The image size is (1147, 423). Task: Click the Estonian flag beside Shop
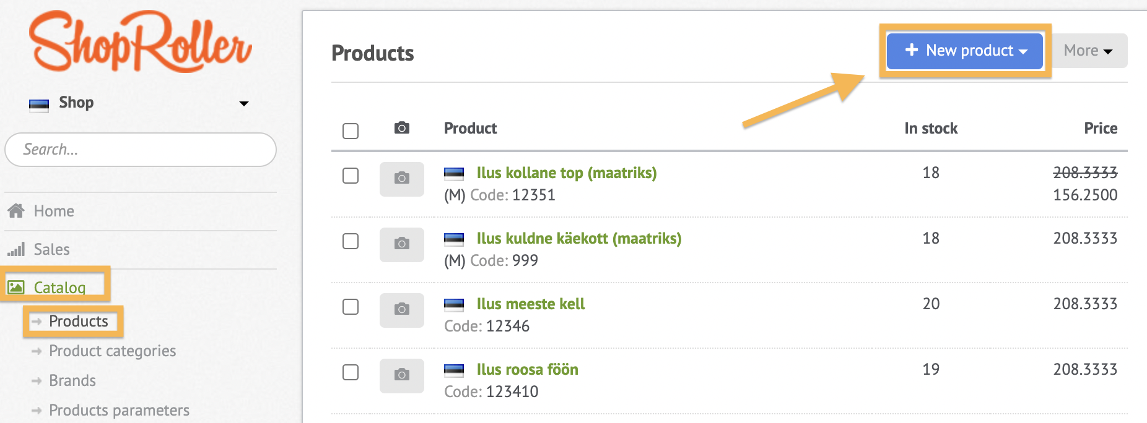[x=39, y=104]
